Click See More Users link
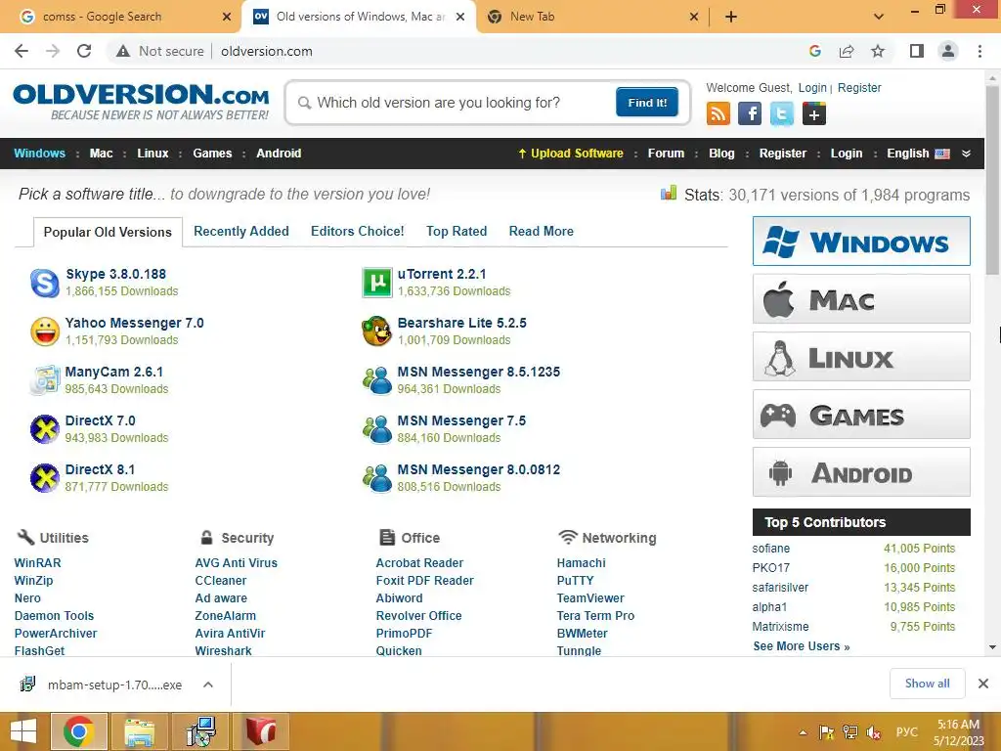The width and height of the screenshot is (1001, 751). tap(802, 646)
